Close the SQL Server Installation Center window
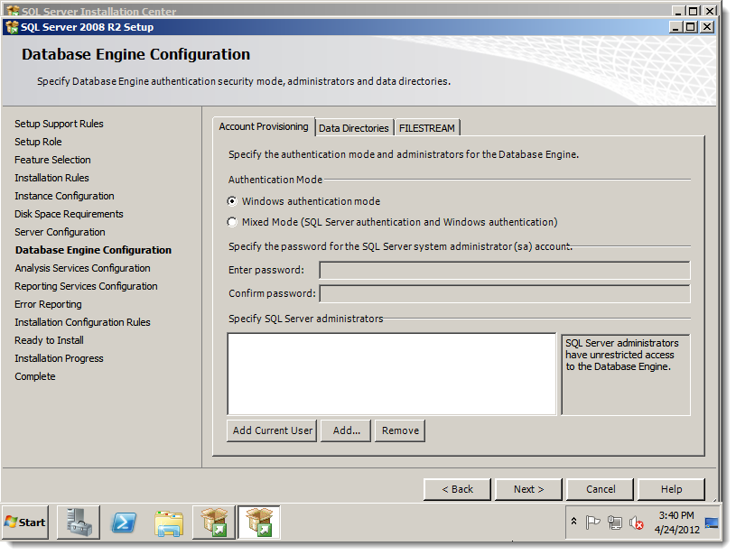 711,10
